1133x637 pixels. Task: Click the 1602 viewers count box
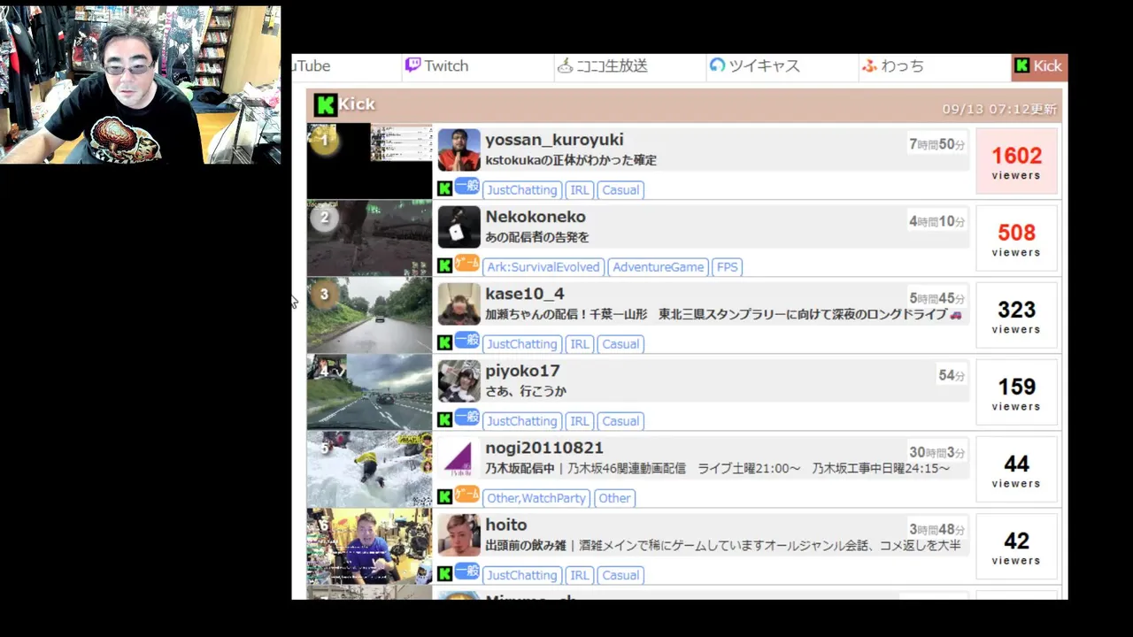[1016, 161]
